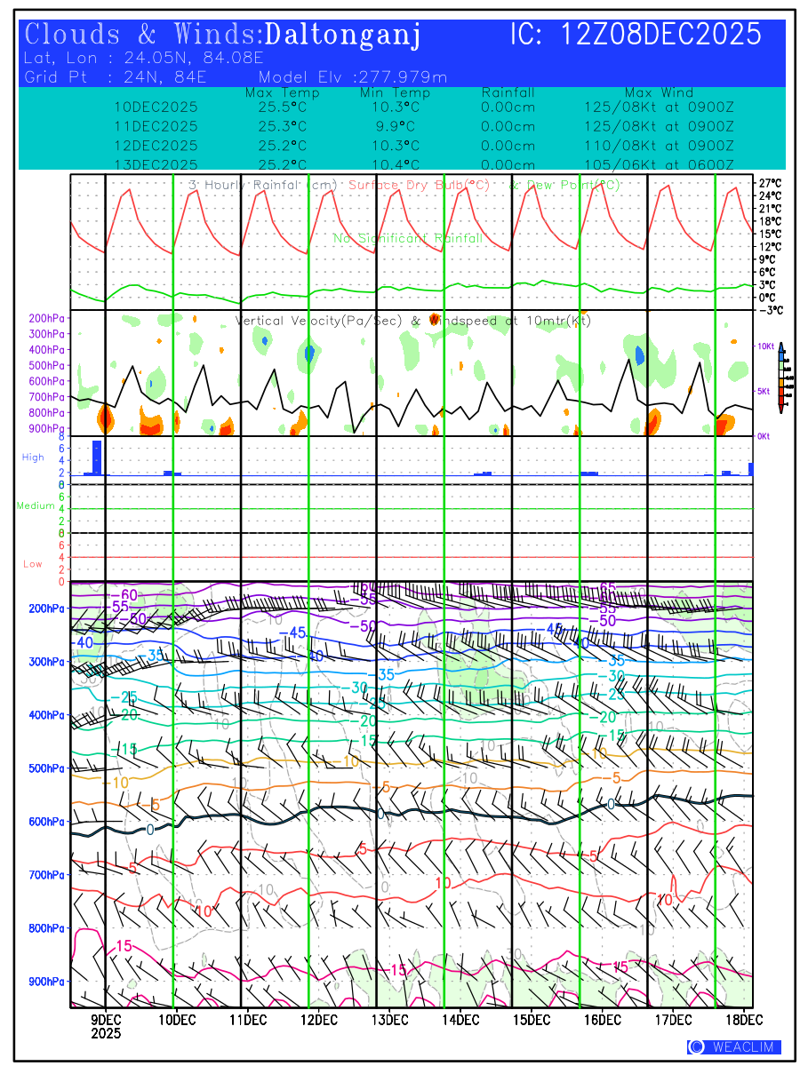Click the WEACLIM copyright logo
Screen dimensions: 800x1066
[734, 1046]
